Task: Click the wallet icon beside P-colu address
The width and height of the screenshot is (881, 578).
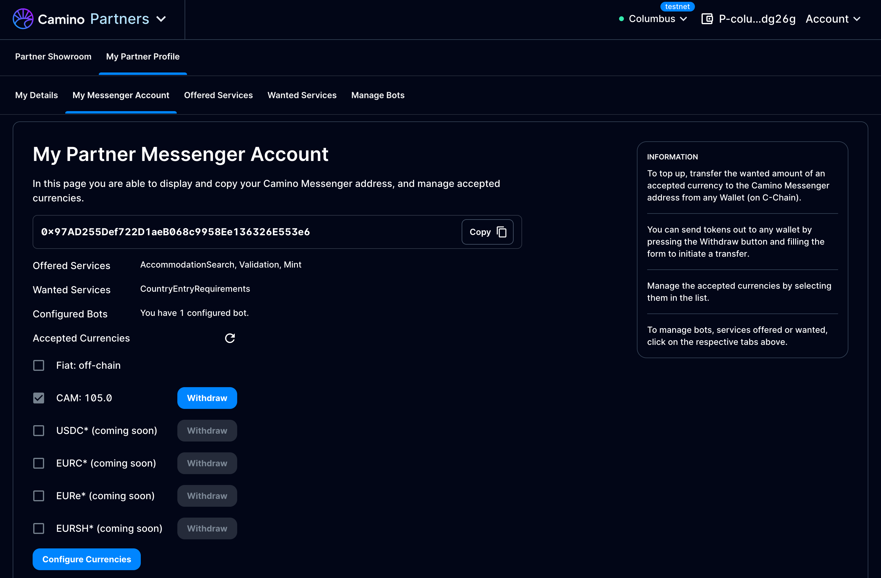Action: [707, 19]
